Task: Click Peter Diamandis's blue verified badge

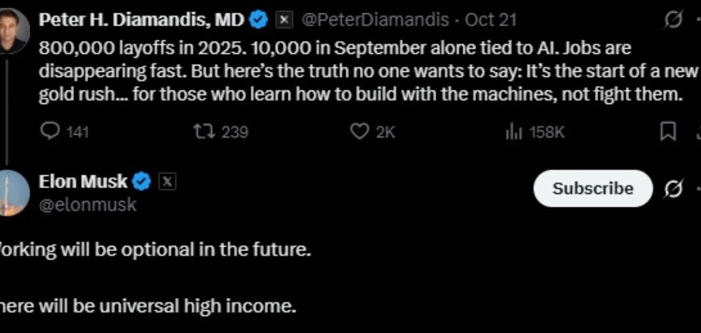Action: pos(258,20)
